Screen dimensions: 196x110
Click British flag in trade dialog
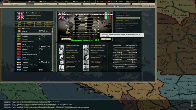point(62,16)
